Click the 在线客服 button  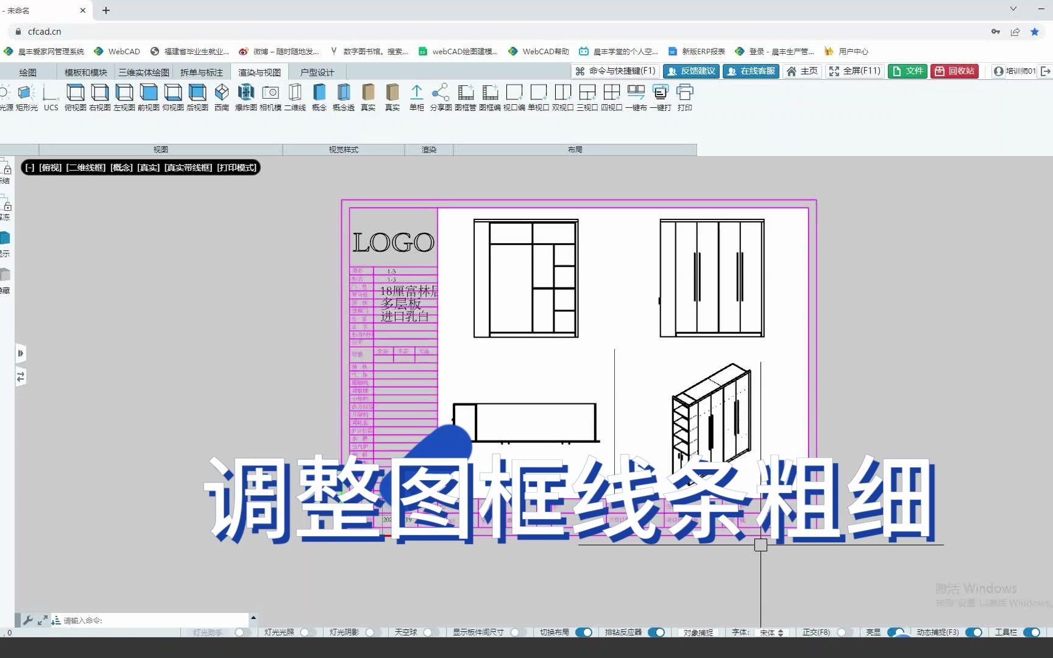point(751,71)
